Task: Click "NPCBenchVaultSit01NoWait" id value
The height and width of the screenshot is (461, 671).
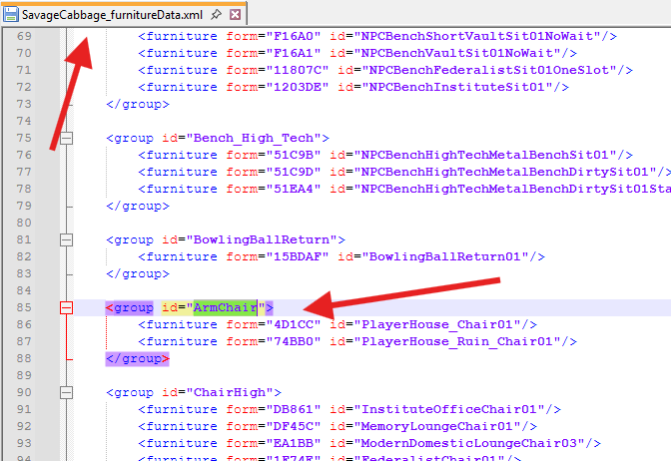Action: click(x=457, y=54)
